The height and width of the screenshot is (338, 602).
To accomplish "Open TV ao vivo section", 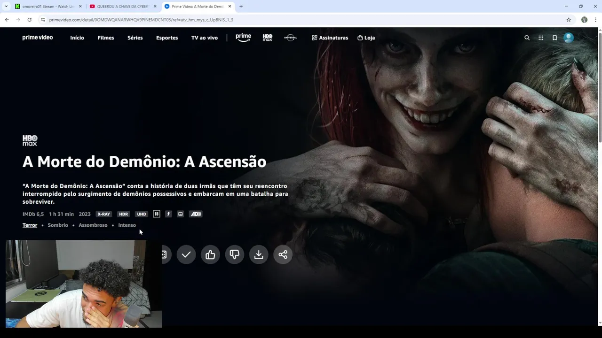I will (205, 38).
